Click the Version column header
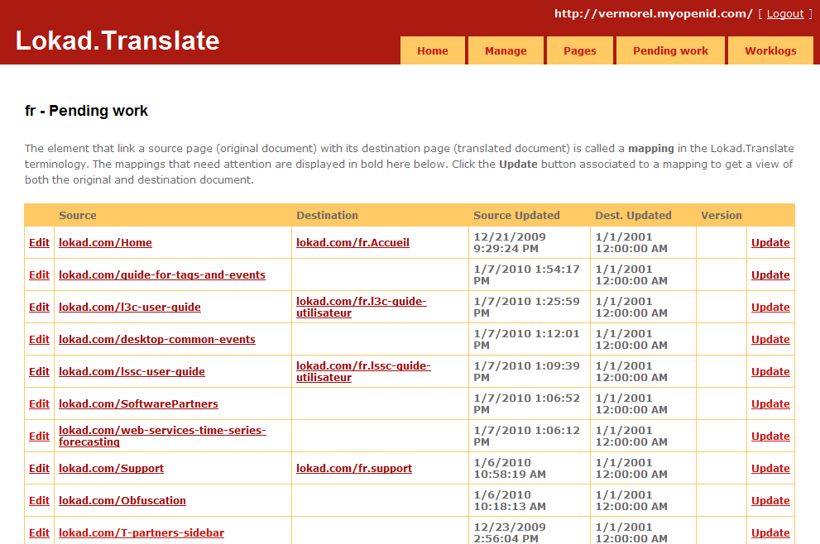This screenshot has width=820, height=544. tap(722, 215)
